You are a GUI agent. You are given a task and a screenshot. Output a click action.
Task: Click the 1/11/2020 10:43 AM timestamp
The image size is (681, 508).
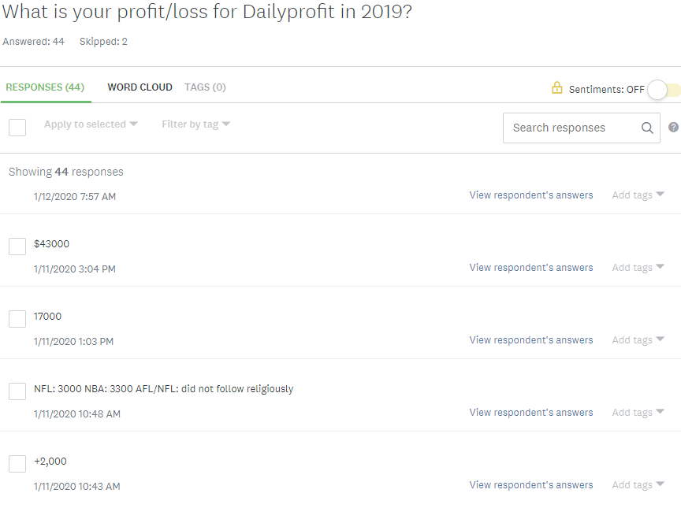click(77, 486)
